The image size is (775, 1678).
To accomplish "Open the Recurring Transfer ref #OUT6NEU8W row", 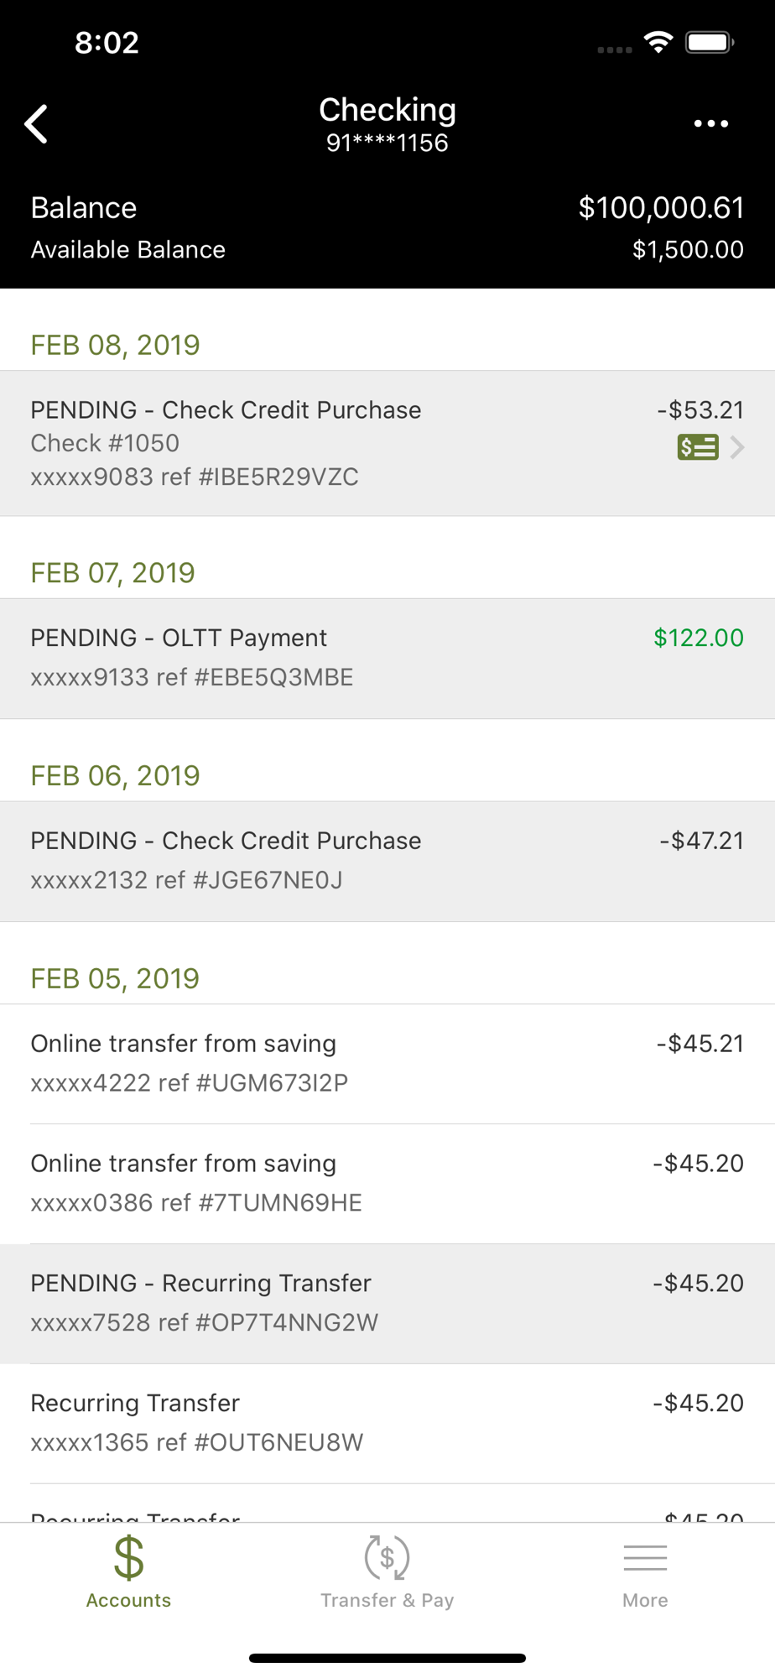I will click(387, 1424).
